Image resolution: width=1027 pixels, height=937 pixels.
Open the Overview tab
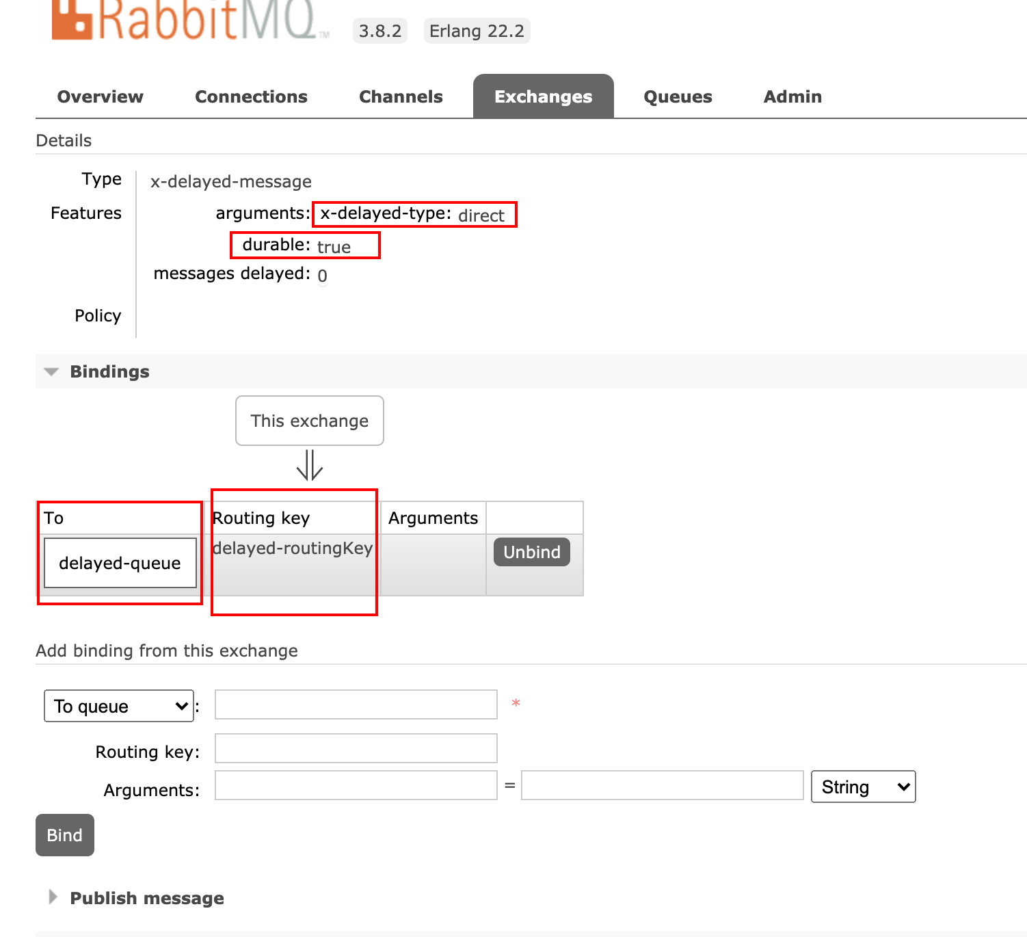(101, 96)
